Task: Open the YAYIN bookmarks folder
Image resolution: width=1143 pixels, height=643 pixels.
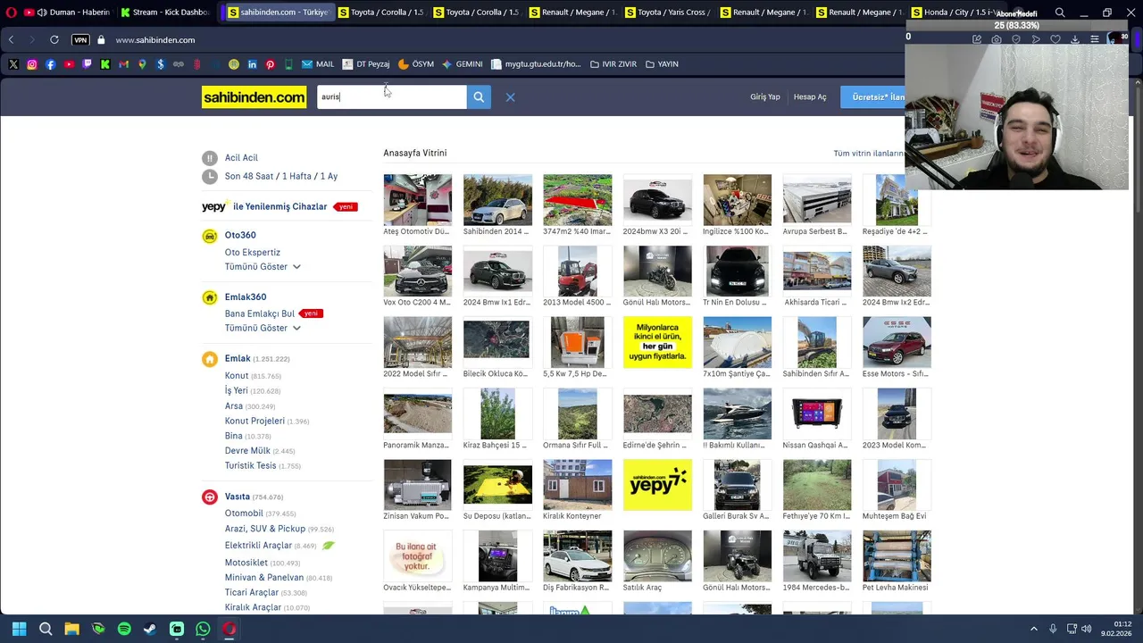Action: pyautogui.click(x=662, y=64)
